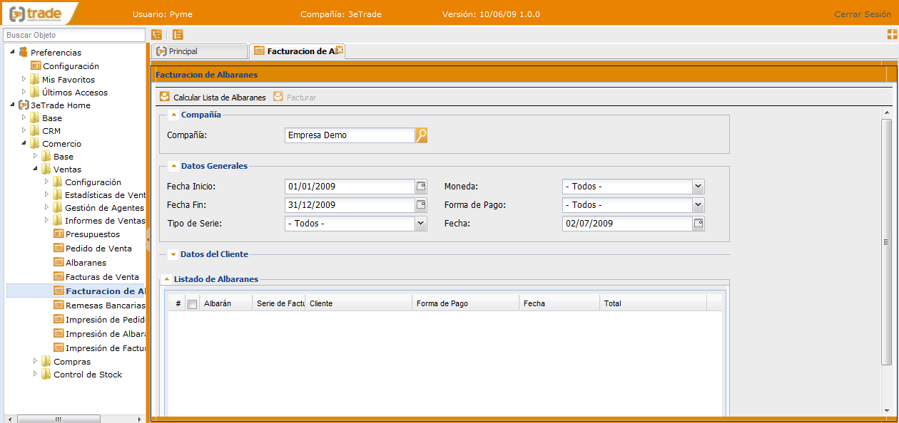
Task: Click the vertical scrollbar of the form
Action: pos(886,242)
